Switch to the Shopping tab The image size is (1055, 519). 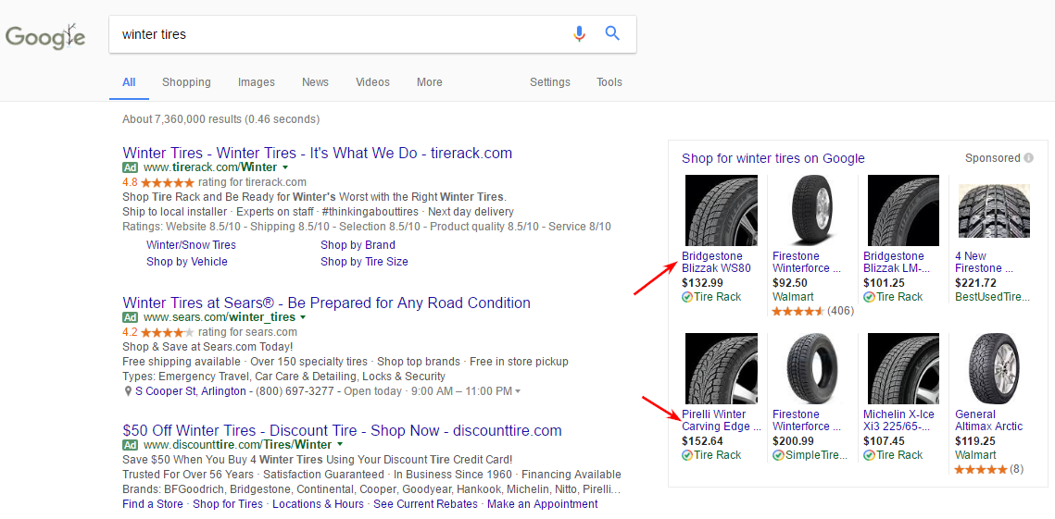[x=186, y=82]
